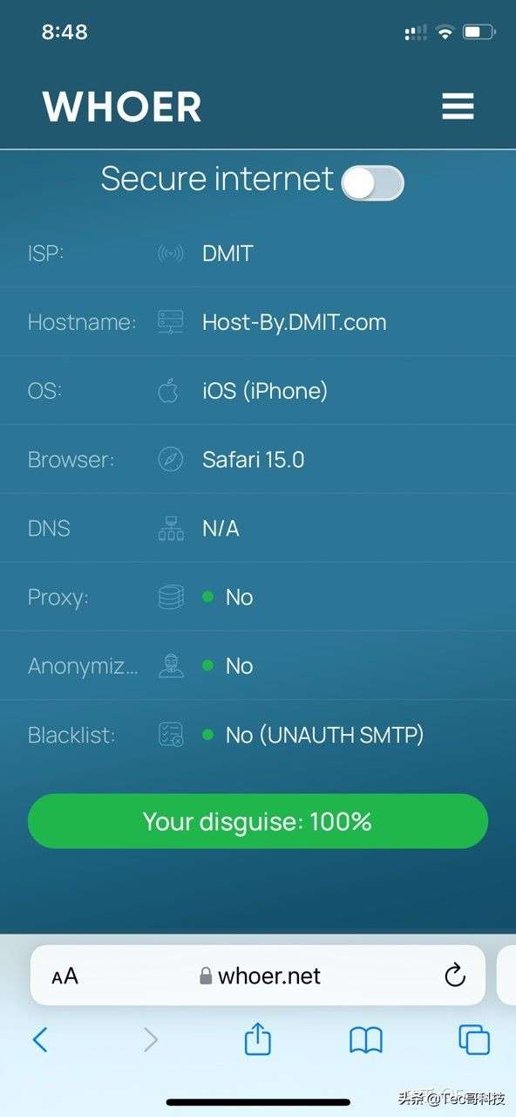Viewport: 516px width, 1117px height.
Task: Go back in Safari
Action: click(x=40, y=1039)
